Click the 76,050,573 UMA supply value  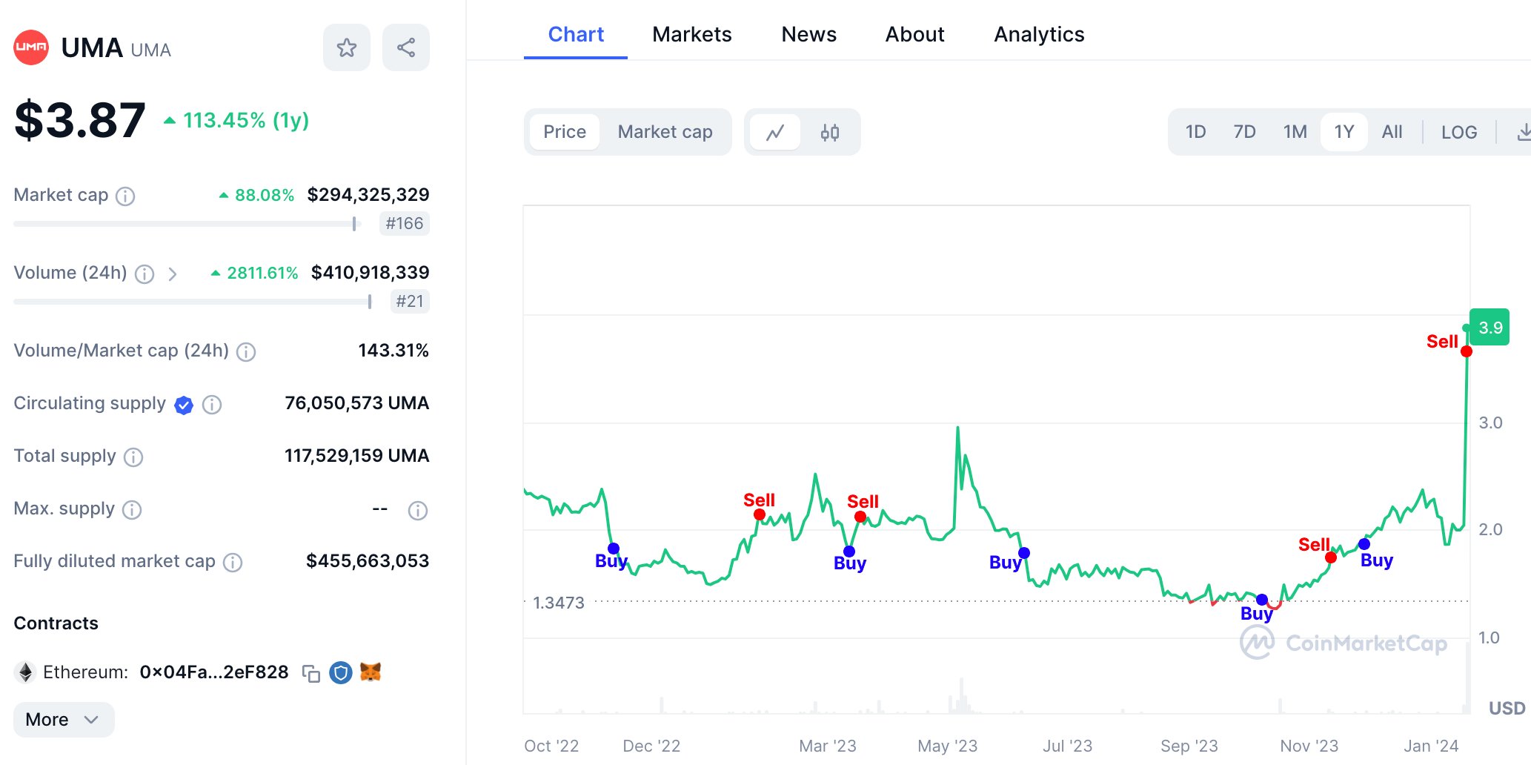(356, 403)
